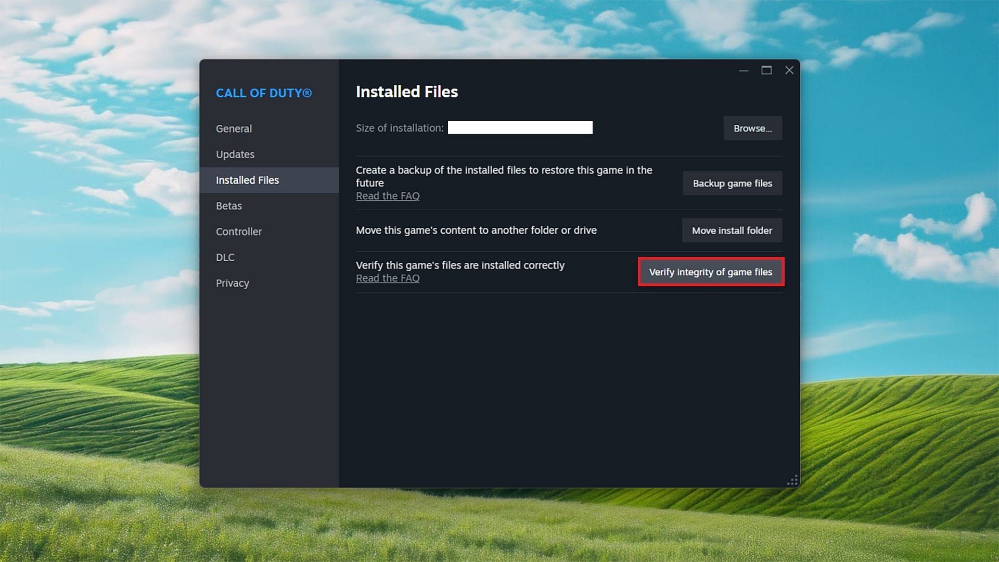Read the FAQ link under verify files
The image size is (999, 562).
[x=388, y=278]
